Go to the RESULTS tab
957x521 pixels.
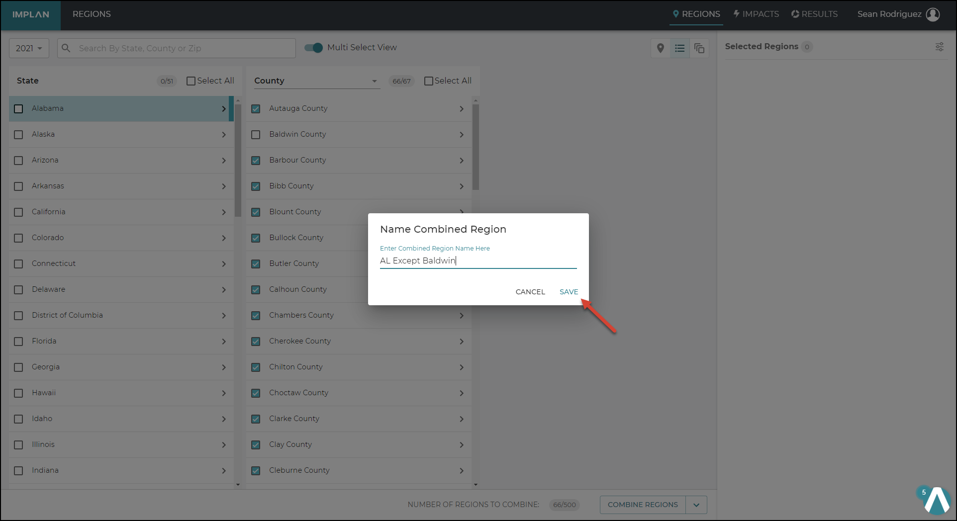click(x=814, y=14)
